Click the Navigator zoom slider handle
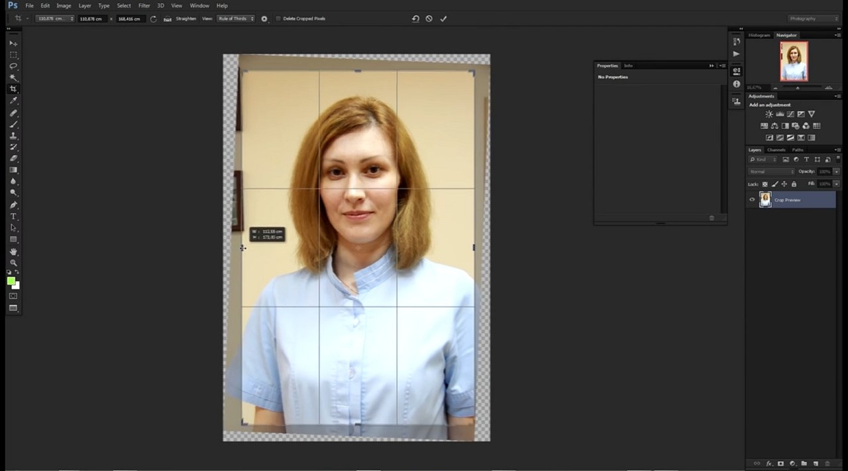 pos(798,87)
